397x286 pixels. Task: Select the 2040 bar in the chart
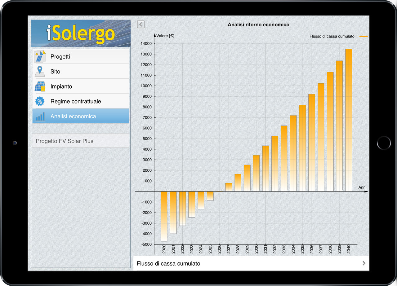[349, 120]
